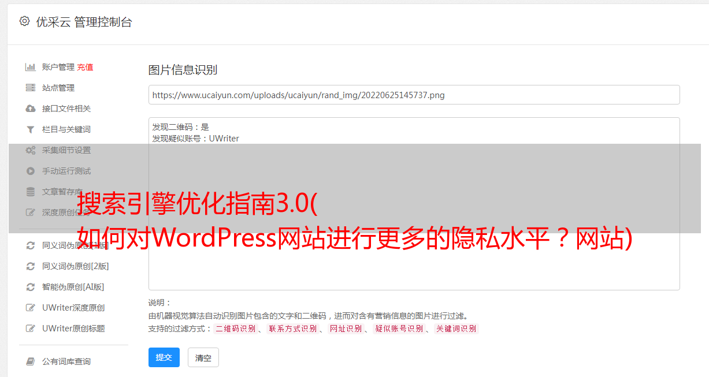
Task: Click the red 充值 link
Action: coord(85,67)
